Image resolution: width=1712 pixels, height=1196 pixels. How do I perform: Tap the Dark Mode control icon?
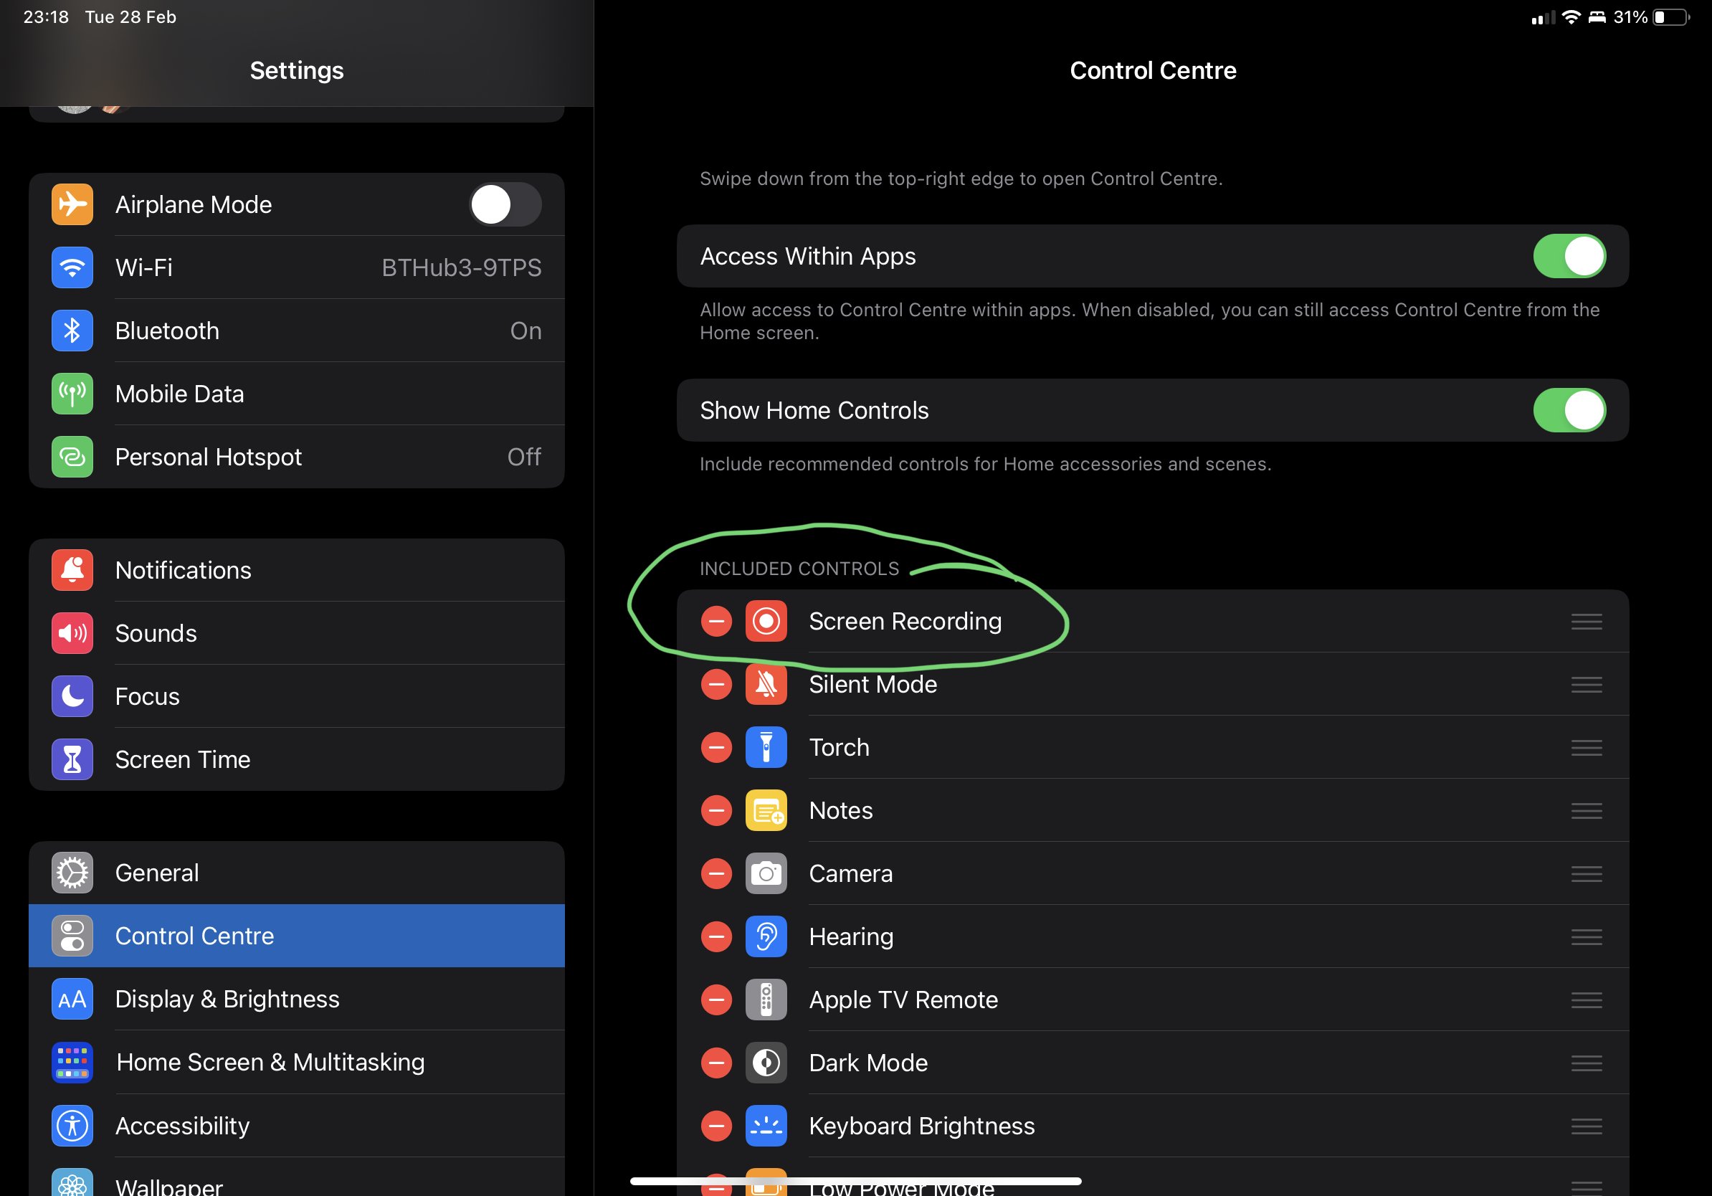[766, 1063]
